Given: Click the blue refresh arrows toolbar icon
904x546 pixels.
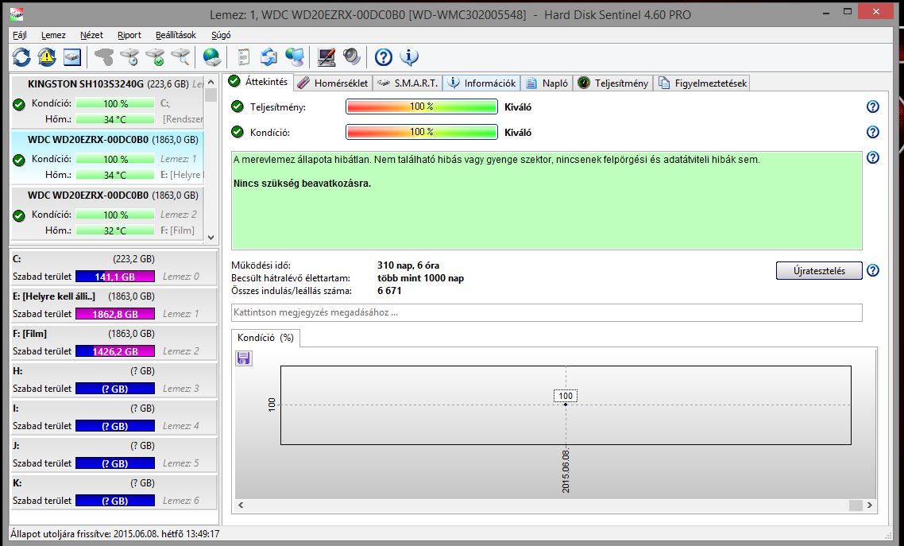Looking at the screenshot, I should [22, 57].
